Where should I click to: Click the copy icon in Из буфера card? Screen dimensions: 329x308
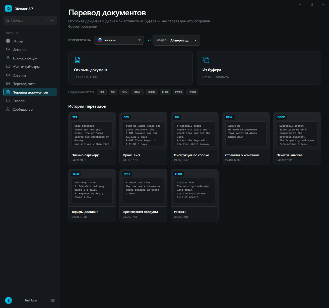coord(206,60)
